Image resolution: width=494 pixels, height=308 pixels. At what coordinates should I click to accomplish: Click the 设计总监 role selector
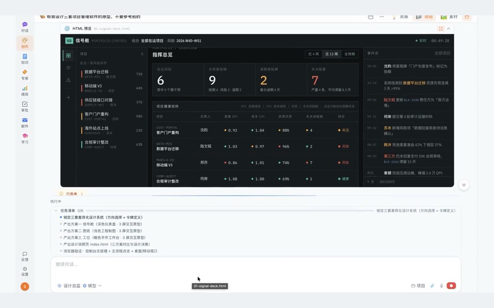click(x=69, y=286)
